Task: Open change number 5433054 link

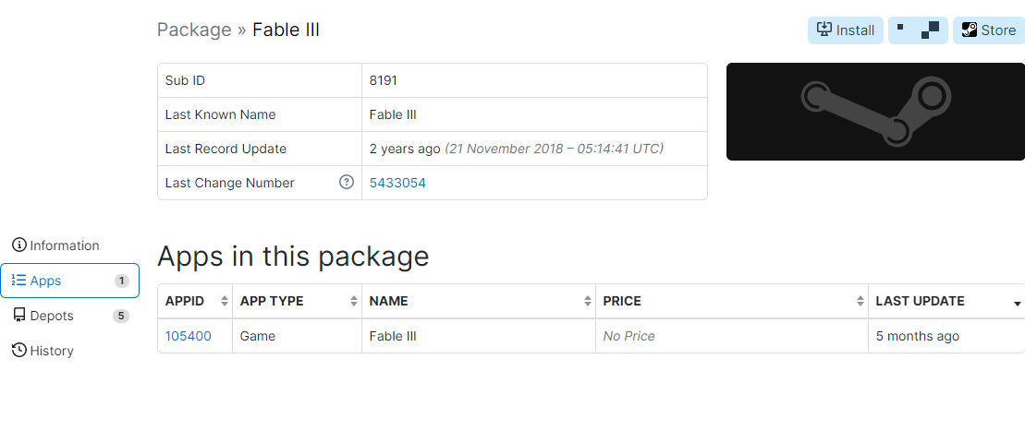Action: tap(397, 183)
